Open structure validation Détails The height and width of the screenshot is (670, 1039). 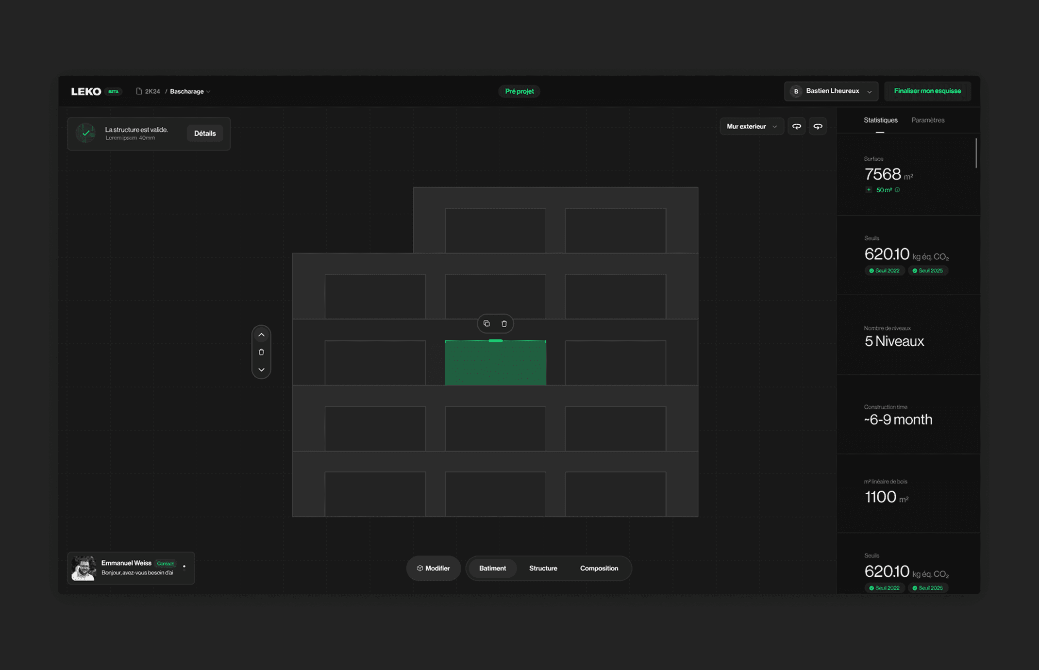[204, 134]
